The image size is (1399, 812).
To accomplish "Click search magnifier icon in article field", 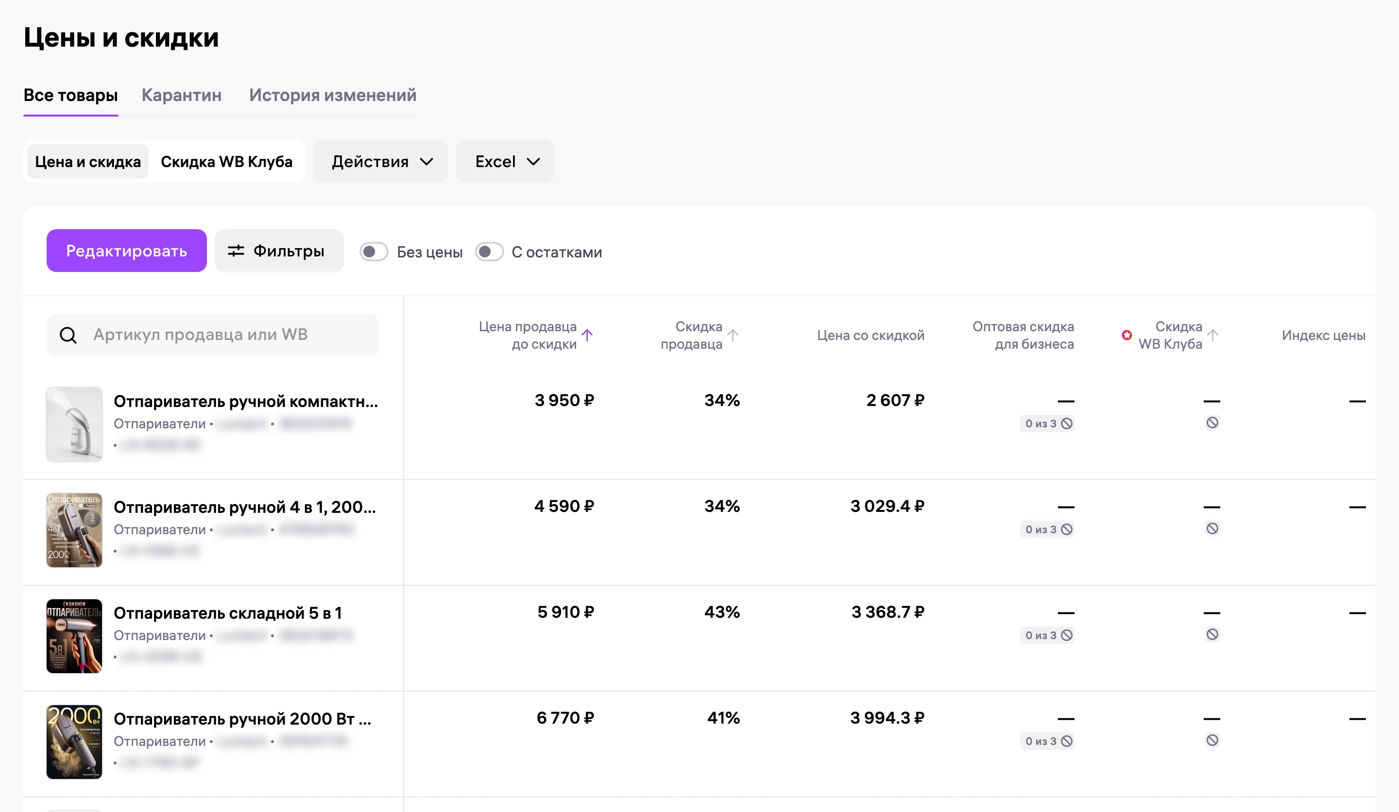I will (68, 335).
